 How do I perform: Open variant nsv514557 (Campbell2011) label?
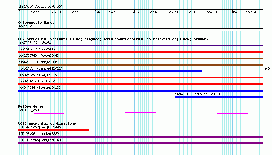coord(40,68)
